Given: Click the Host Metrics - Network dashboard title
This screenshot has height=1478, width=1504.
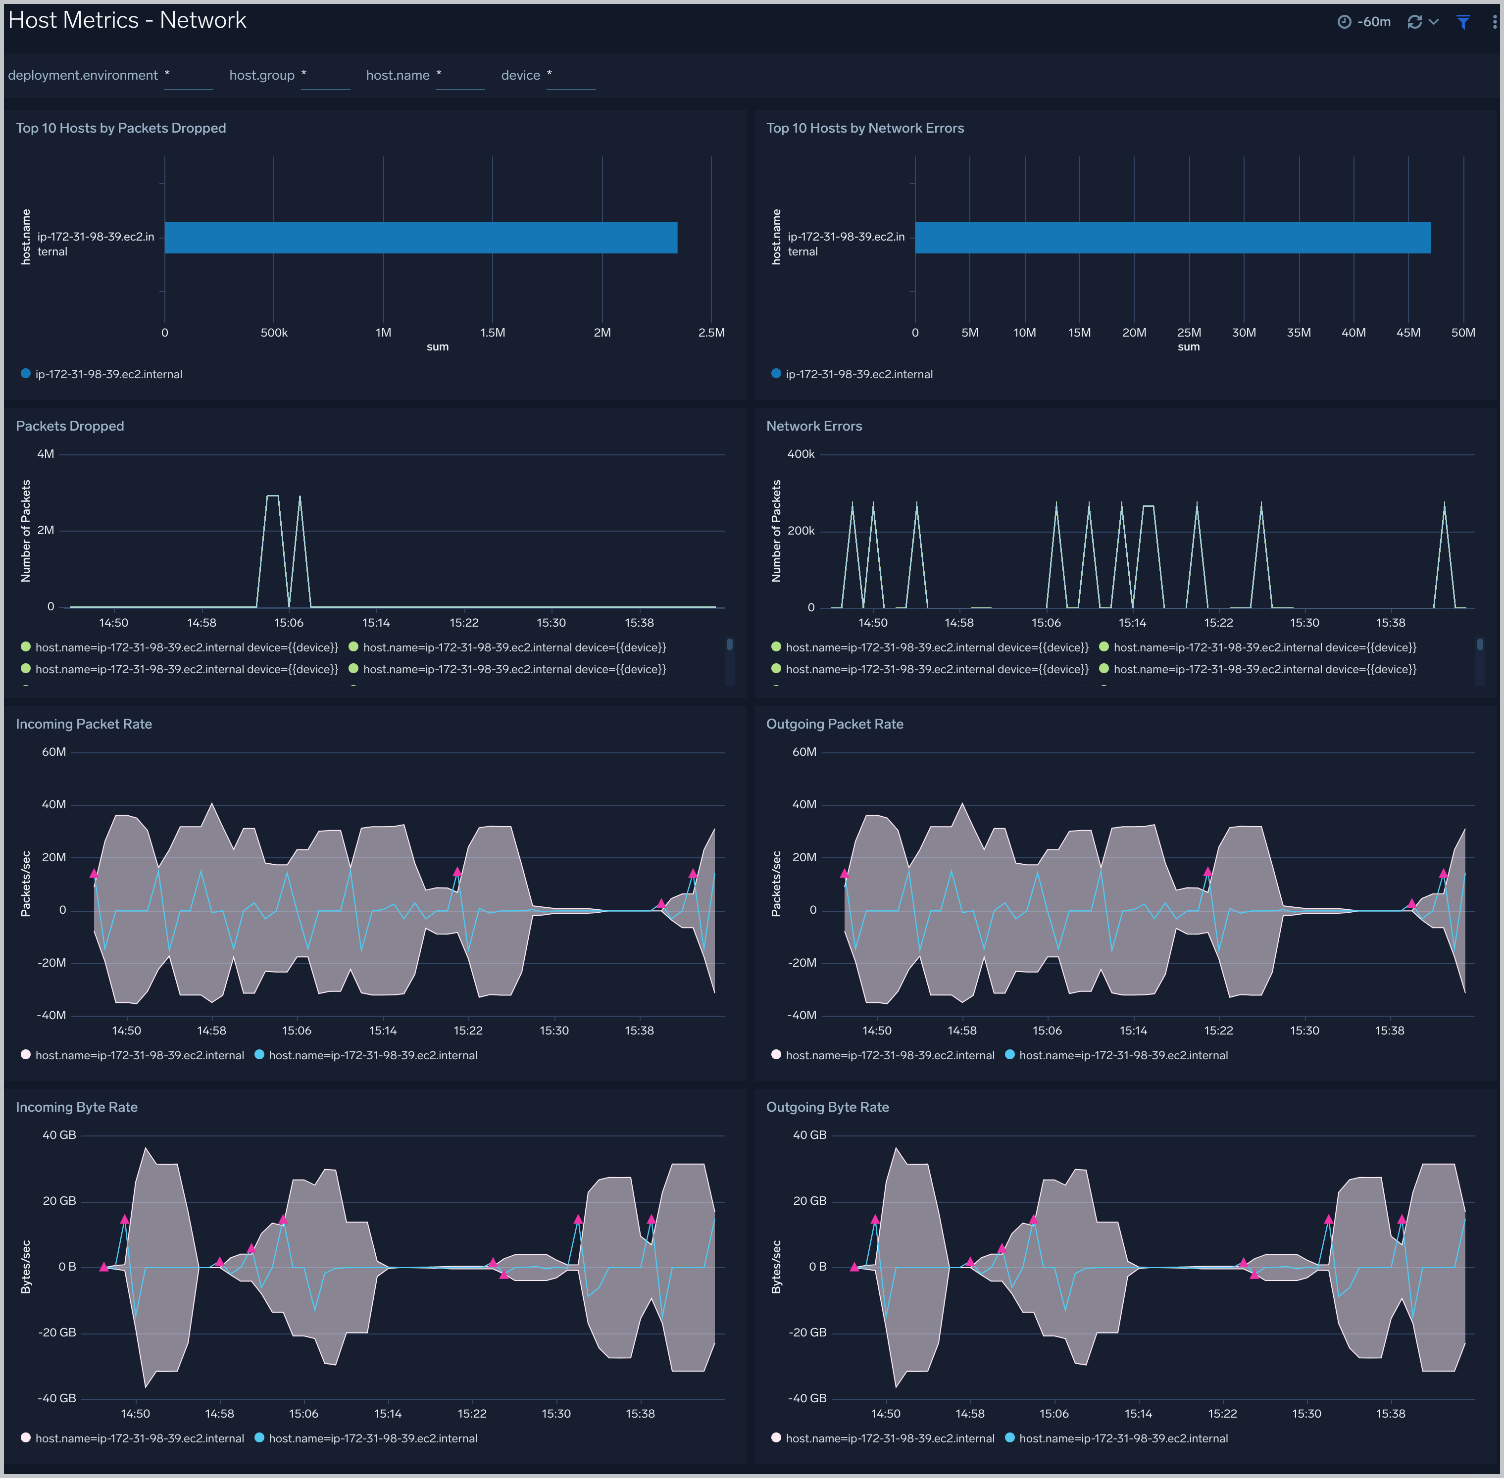Looking at the screenshot, I should coord(127,20).
